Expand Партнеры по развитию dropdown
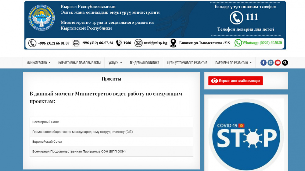The image size is (305, 171). pyautogui.click(x=233, y=63)
